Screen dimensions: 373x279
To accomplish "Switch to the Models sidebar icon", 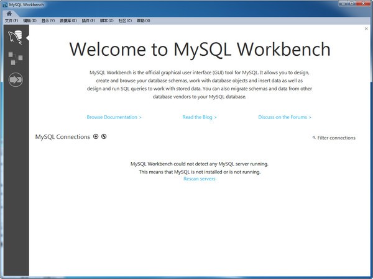I will [16, 58].
